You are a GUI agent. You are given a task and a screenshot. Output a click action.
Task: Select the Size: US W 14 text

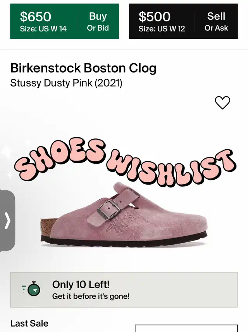(43, 29)
